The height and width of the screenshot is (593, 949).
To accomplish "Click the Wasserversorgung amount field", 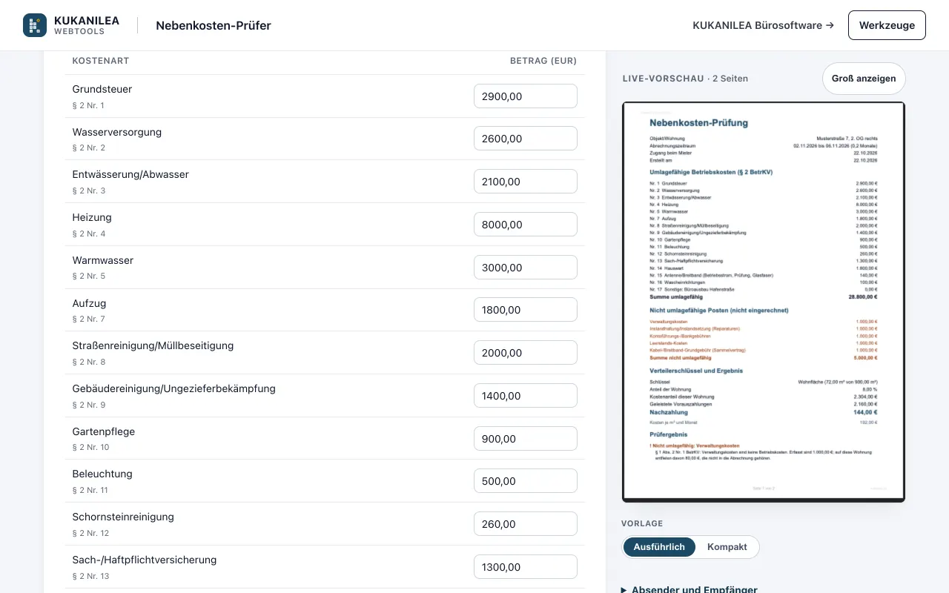I will pyautogui.click(x=526, y=139).
